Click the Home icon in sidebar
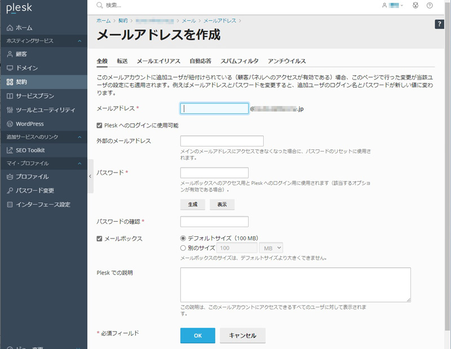Screen dimensions: 451x349 point(10,28)
